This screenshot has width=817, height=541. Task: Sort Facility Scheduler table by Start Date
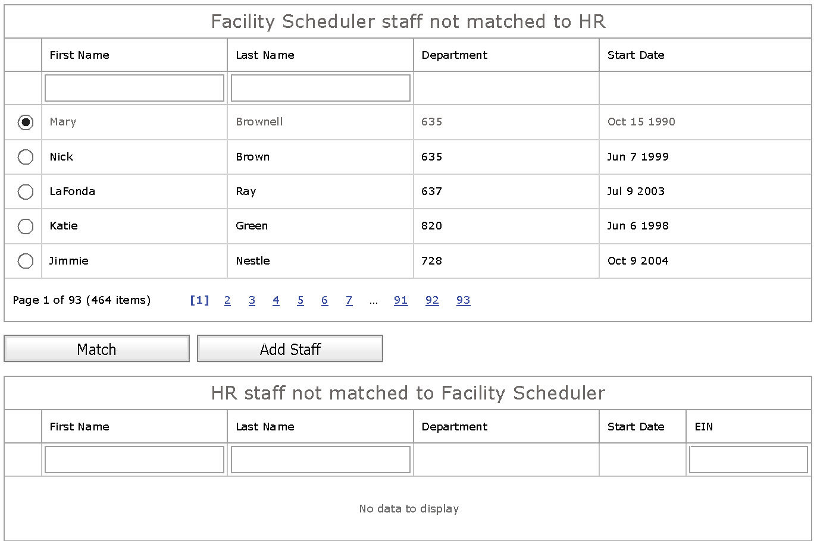(636, 55)
